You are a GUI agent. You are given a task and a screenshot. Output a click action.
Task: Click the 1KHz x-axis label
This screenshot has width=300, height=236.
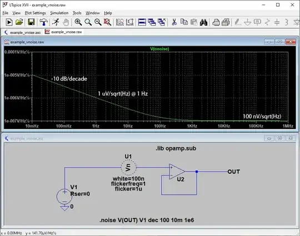[x=192, y=126]
